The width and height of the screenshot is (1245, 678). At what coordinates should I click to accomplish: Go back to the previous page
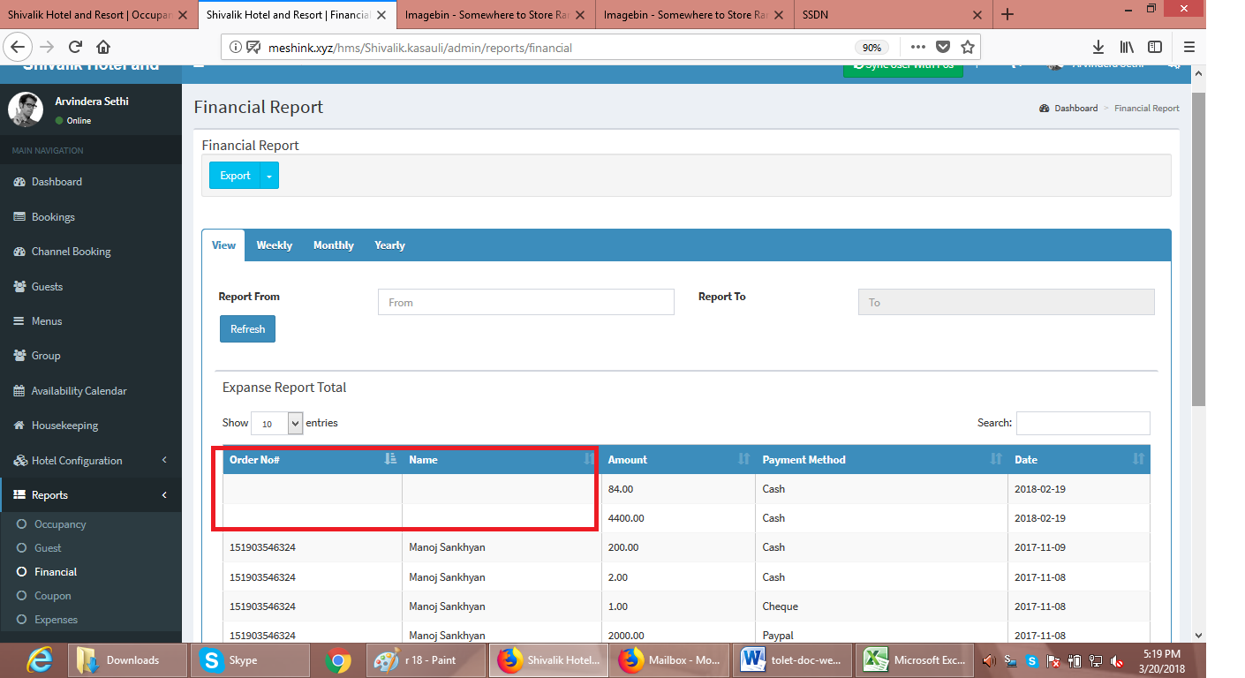(19, 48)
